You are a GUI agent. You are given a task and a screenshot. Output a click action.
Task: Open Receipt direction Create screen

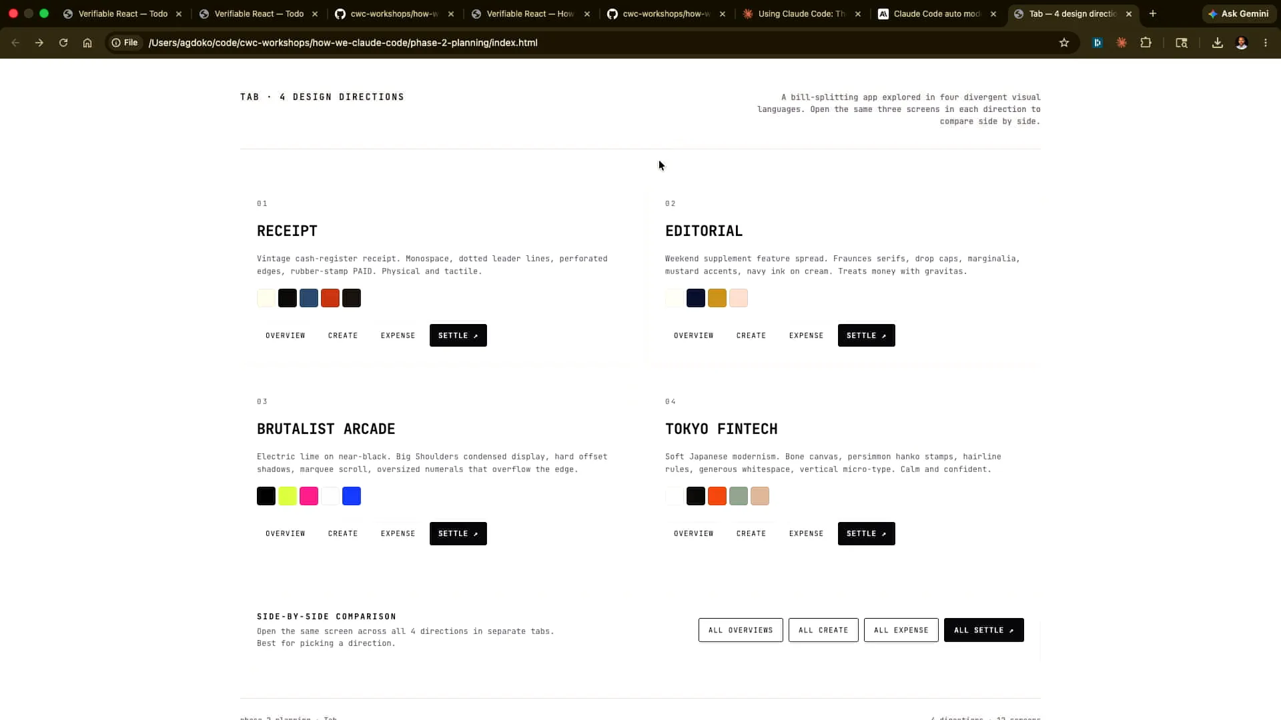(x=343, y=335)
